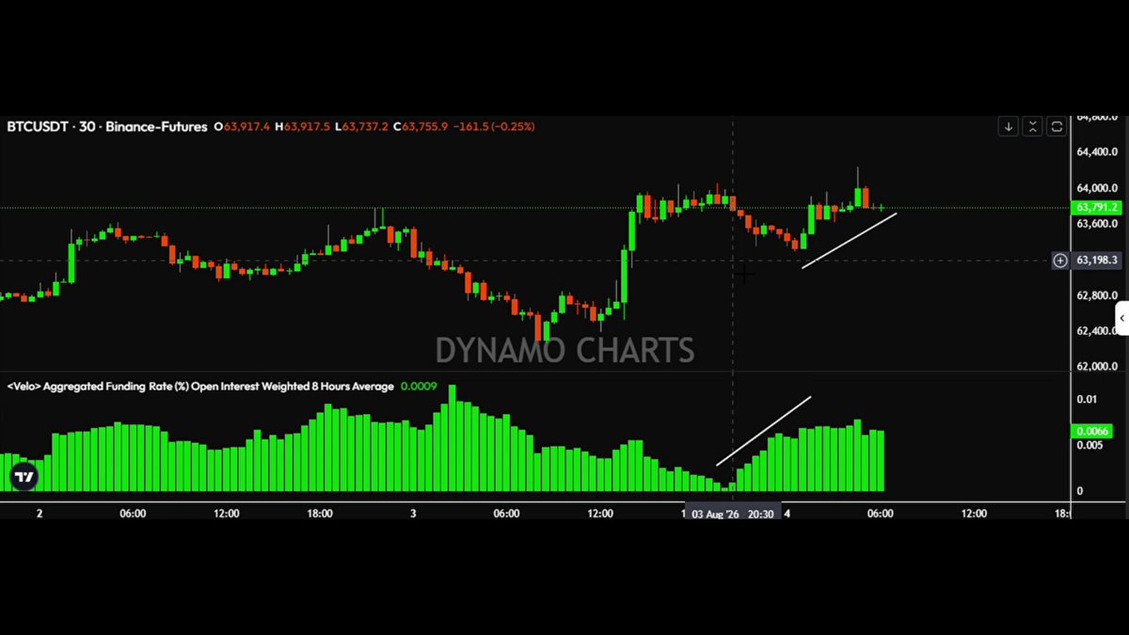1129x635 pixels.
Task: Click the plus icon beside 63,198.3
Action: click(x=1060, y=260)
